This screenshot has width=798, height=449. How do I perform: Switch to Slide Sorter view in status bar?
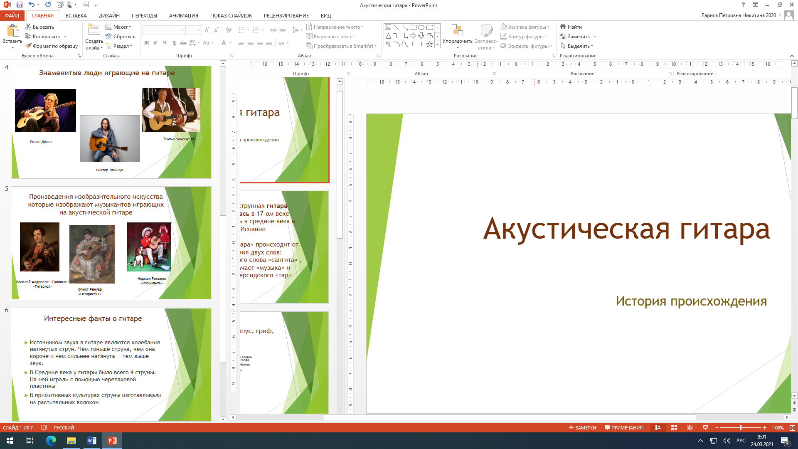click(x=674, y=428)
